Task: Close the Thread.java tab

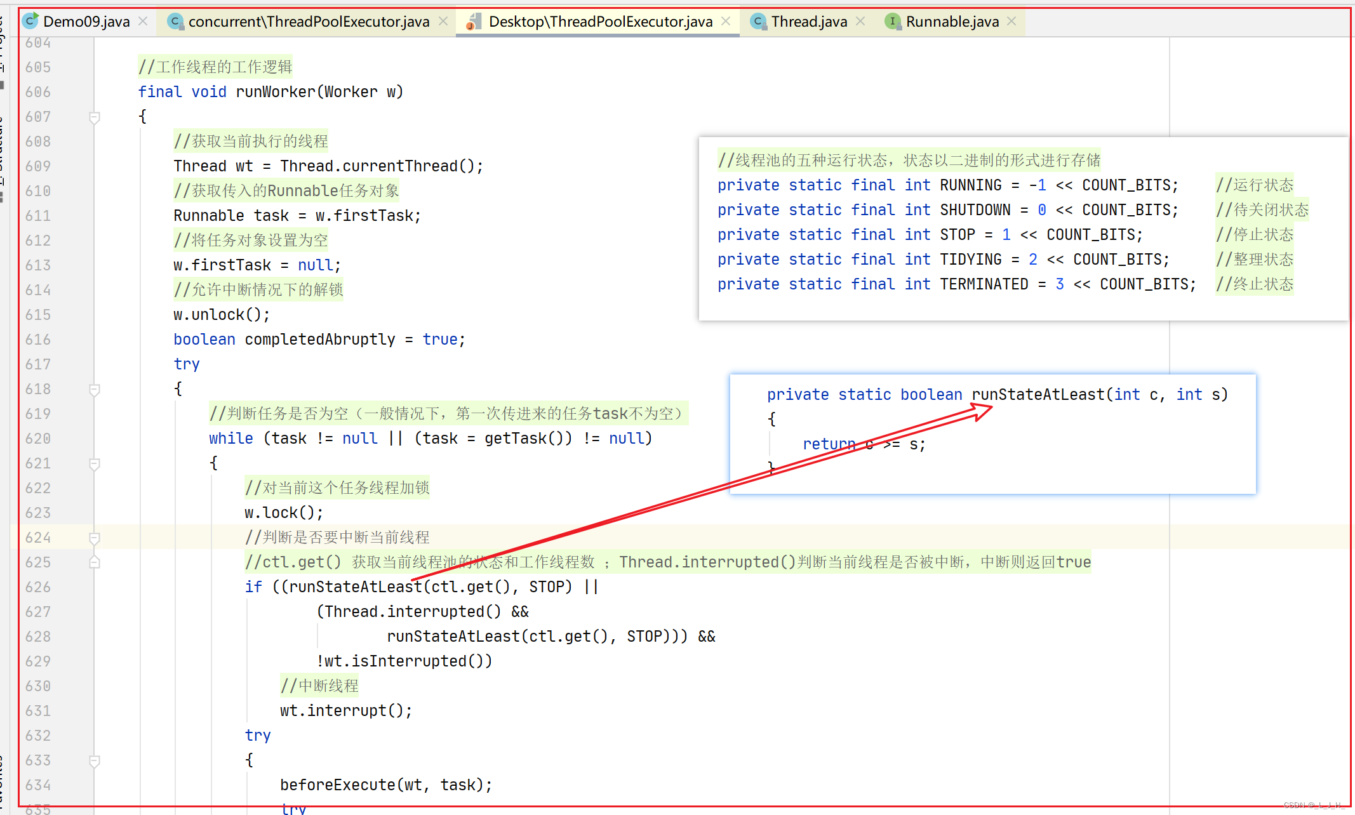Action: [x=860, y=22]
